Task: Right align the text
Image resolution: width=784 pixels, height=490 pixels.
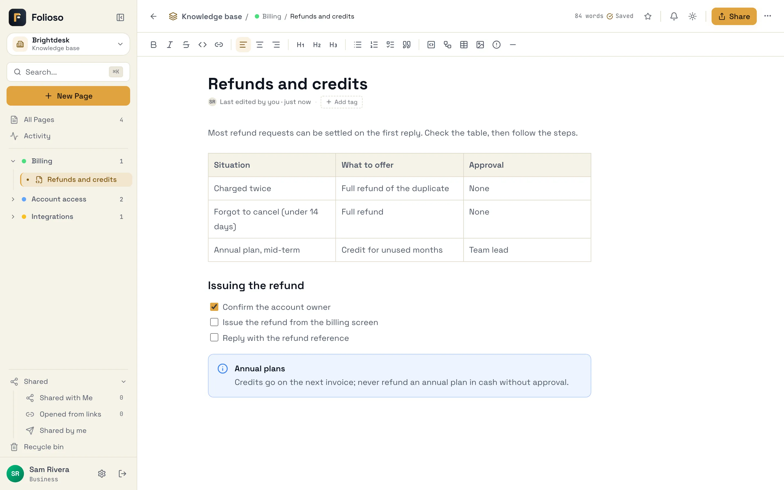Action: tap(276, 45)
